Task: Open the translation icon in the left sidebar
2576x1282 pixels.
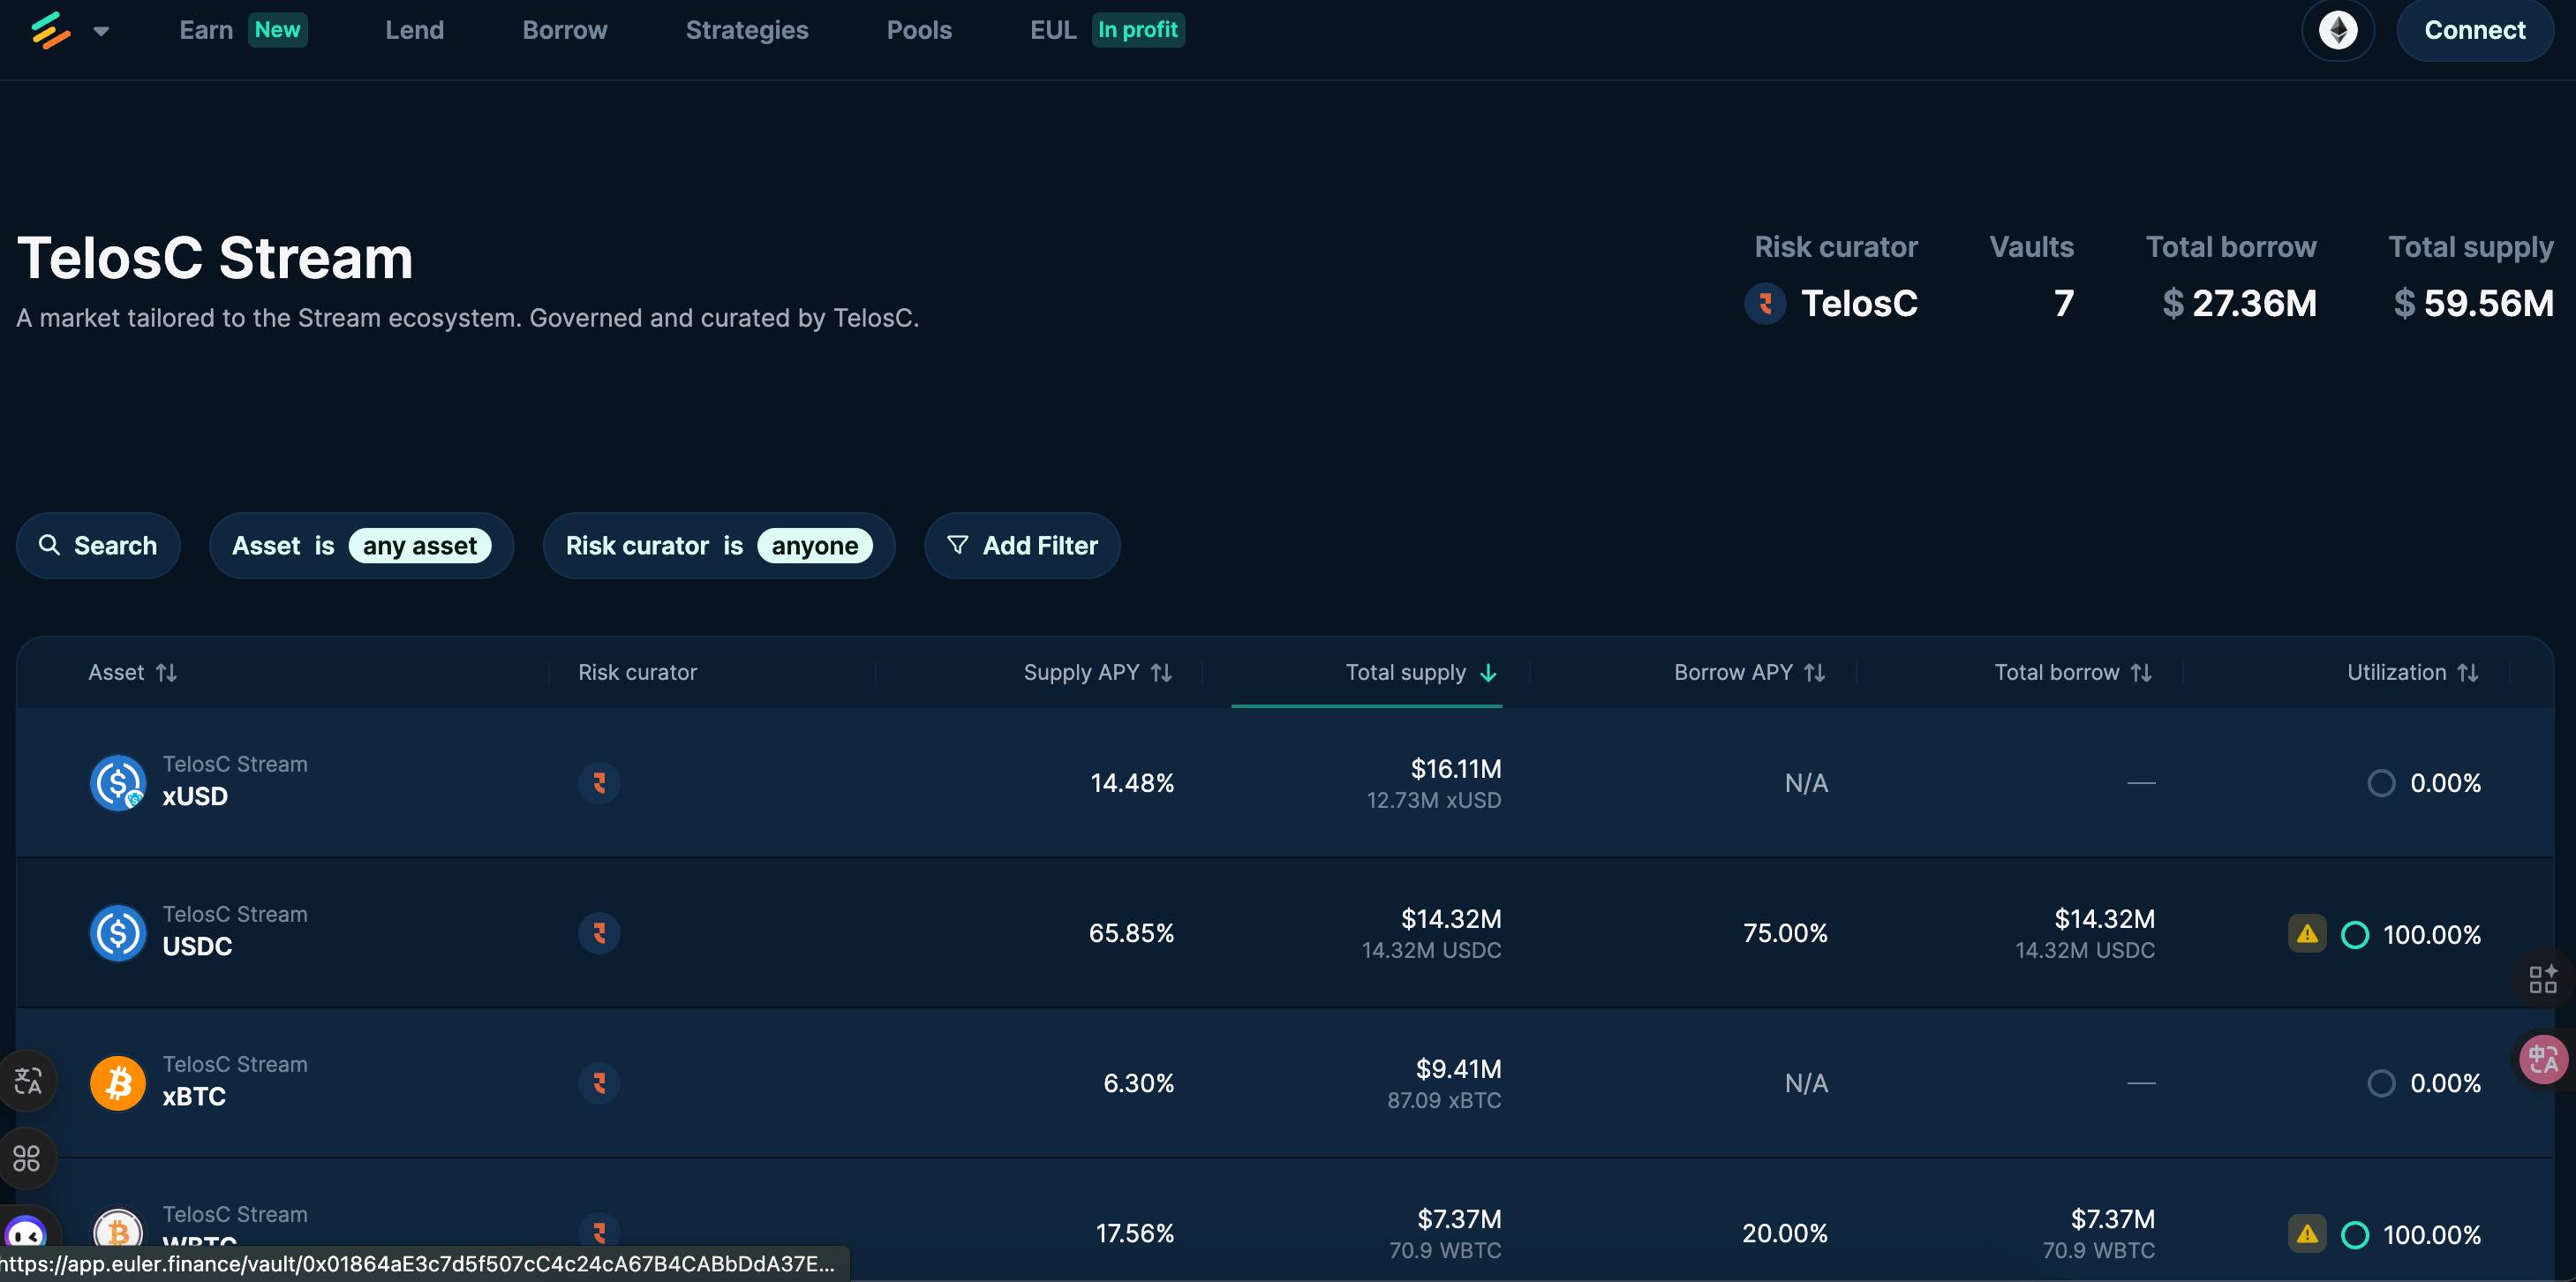Action: coord(27,1081)
